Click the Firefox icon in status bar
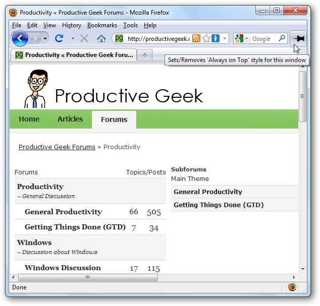The image size is (320, 306). point(292,287)
